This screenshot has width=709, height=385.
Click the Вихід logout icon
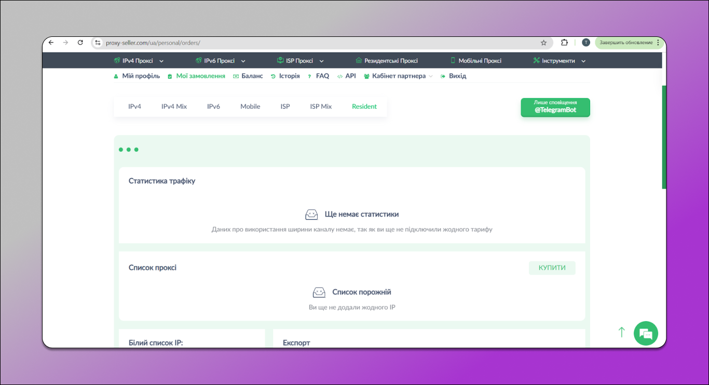[443, 76]
